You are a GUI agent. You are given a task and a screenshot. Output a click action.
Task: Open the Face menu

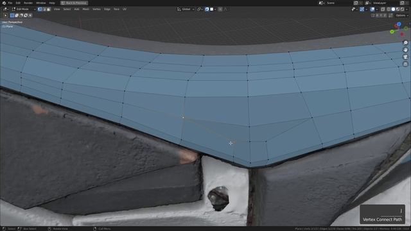coord(116,9)
